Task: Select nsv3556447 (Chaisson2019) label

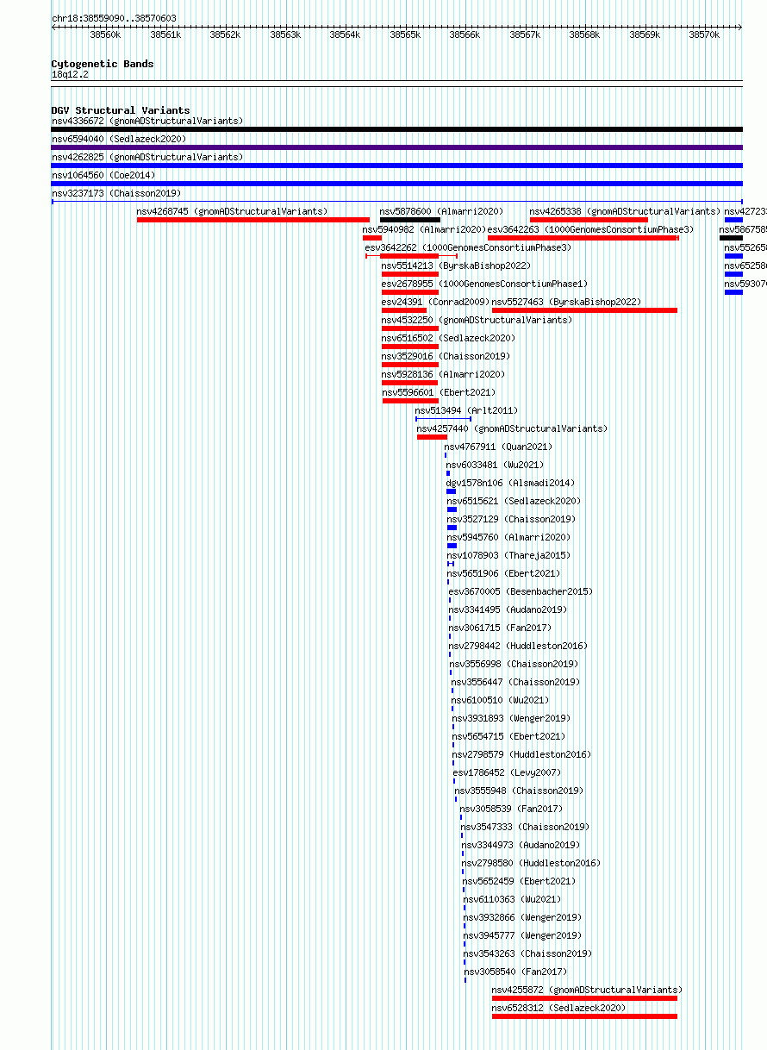Action: tap(515, 682)
